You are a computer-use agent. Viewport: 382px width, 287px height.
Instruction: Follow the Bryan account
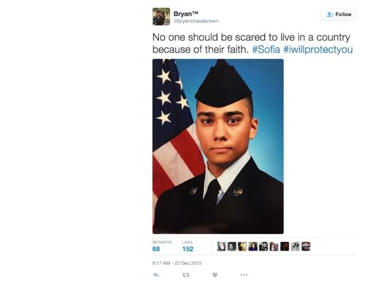pos(339,14)
